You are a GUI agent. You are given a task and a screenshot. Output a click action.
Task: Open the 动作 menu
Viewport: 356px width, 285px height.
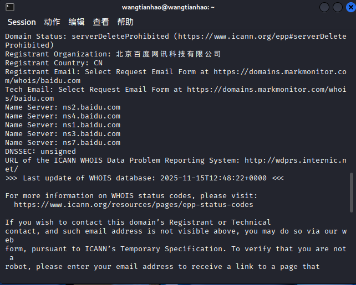point(52,22)
